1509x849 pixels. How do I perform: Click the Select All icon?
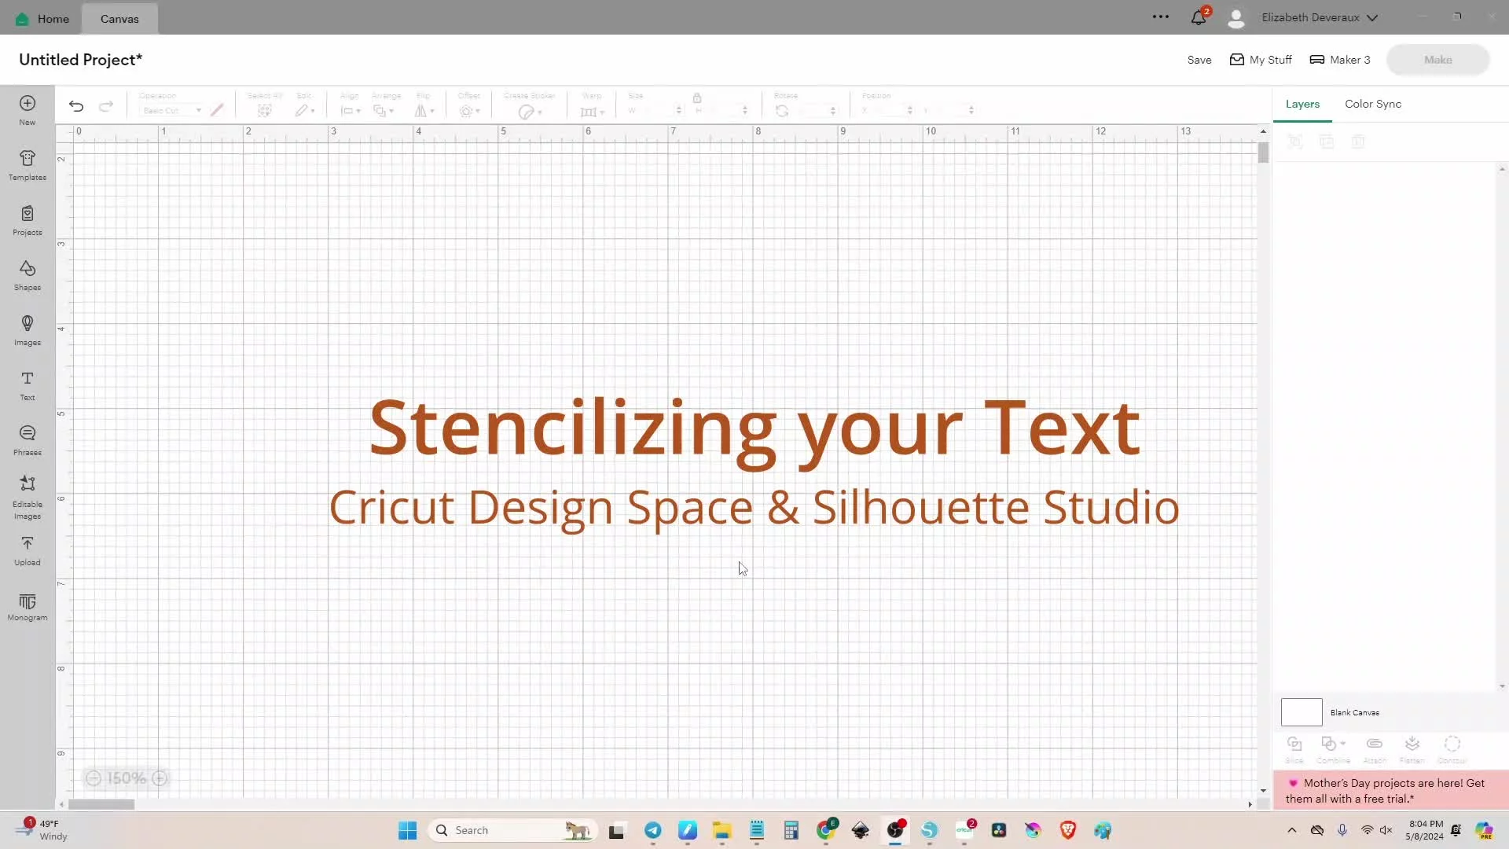[265, 111]
